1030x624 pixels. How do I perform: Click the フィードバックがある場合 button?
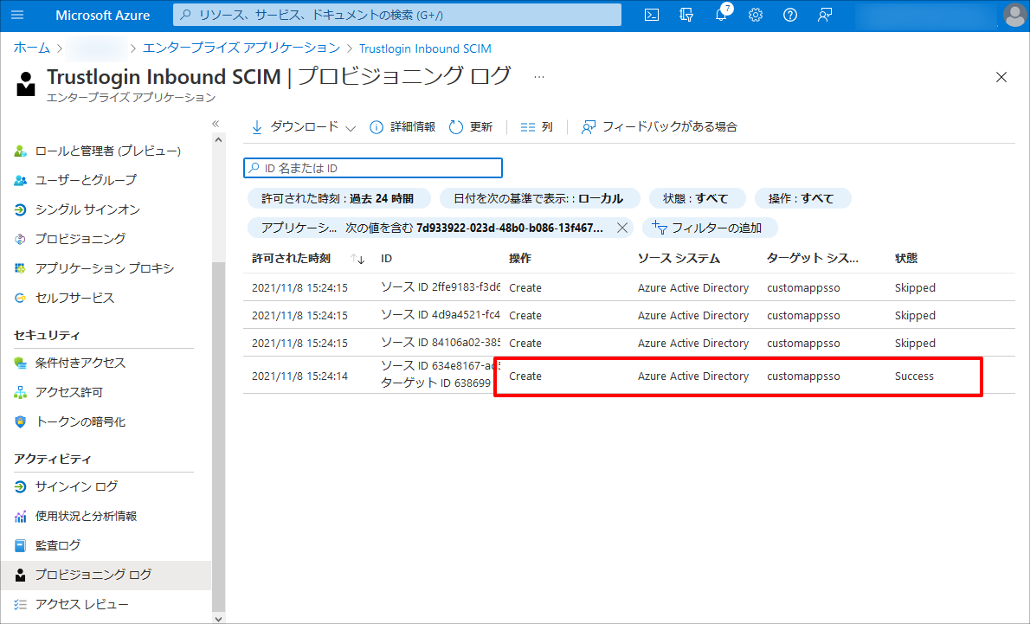click(660, 127)
